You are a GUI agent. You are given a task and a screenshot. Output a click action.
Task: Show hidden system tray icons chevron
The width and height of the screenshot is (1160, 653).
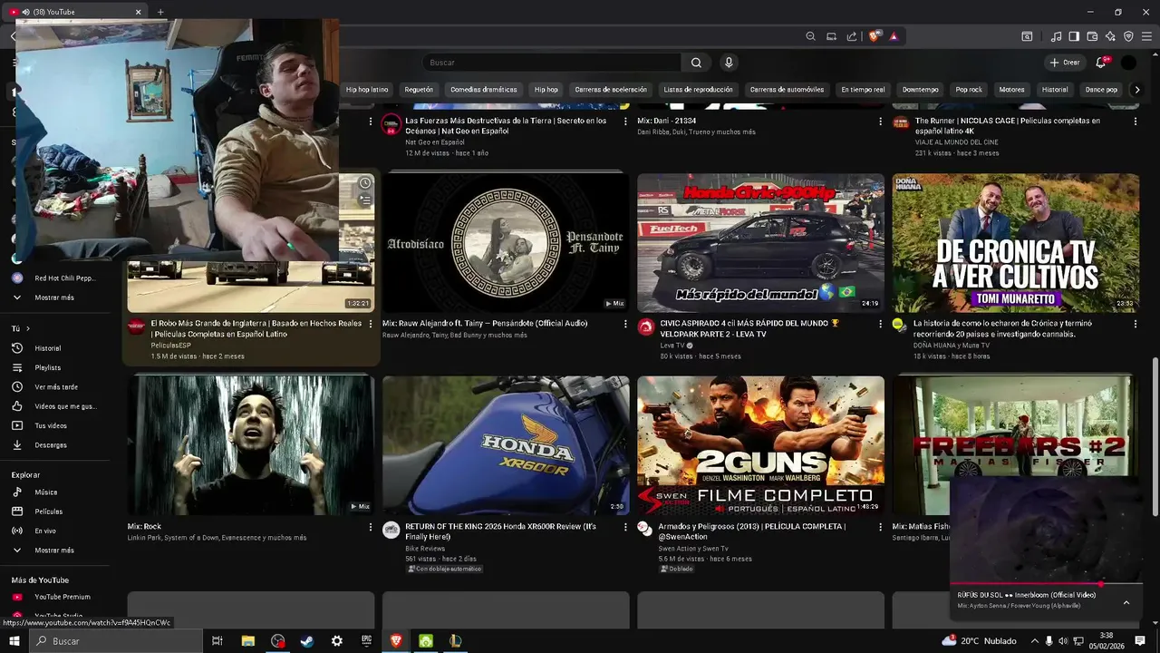(1035, 641)
